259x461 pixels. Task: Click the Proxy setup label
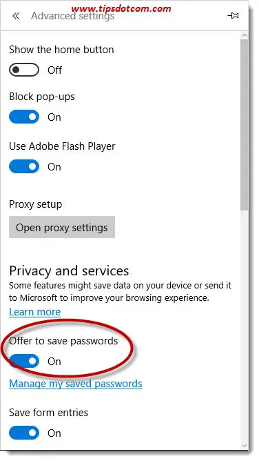coord(36,204)
